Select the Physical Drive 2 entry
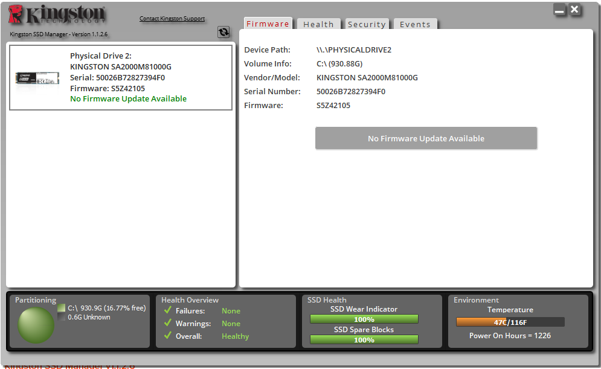 point(121,77)
